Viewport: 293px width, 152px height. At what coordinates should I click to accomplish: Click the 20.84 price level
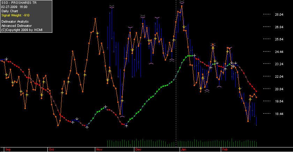[x=279, y=89]
